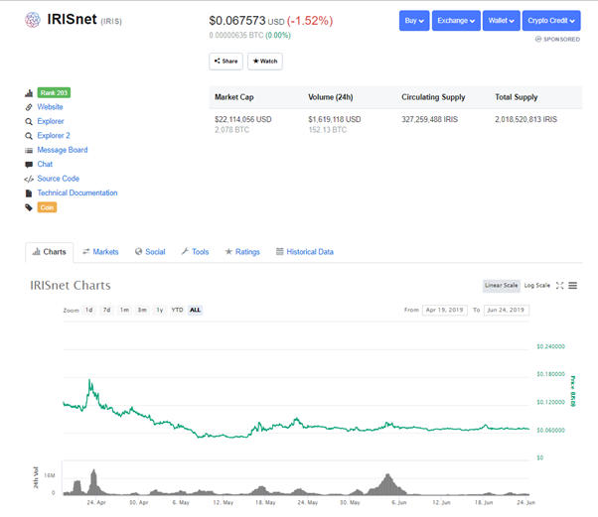The height and width of the screenshot is (517, 598).
Task: Click the -1.52% change text
Action: pos(310,21)
